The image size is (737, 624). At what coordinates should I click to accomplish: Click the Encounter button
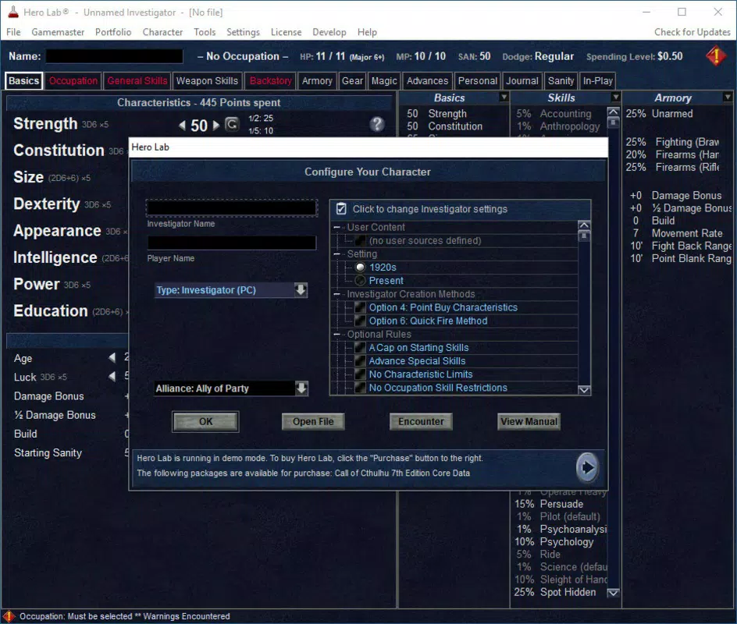coord(421,422)
